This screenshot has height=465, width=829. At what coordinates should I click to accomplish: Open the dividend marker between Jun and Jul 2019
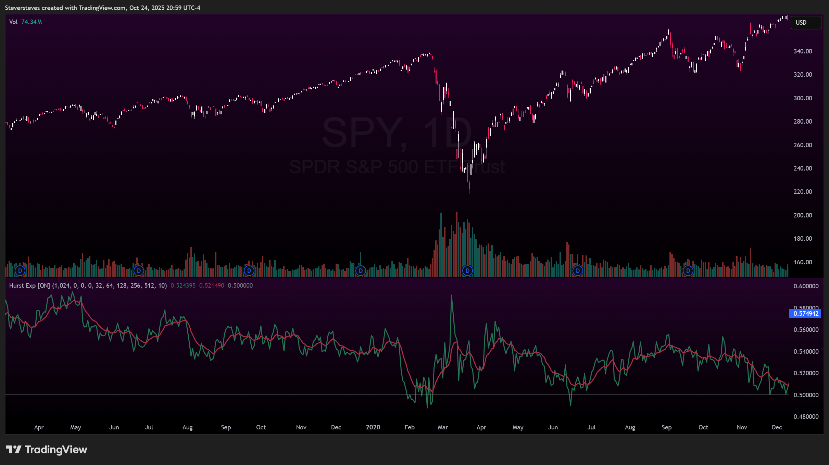pyautogui.click(x=139, y=271)
